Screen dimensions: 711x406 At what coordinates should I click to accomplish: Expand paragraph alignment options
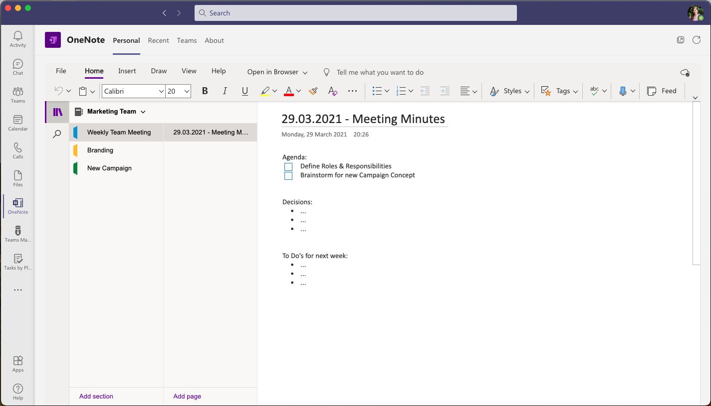pos(474,92)
